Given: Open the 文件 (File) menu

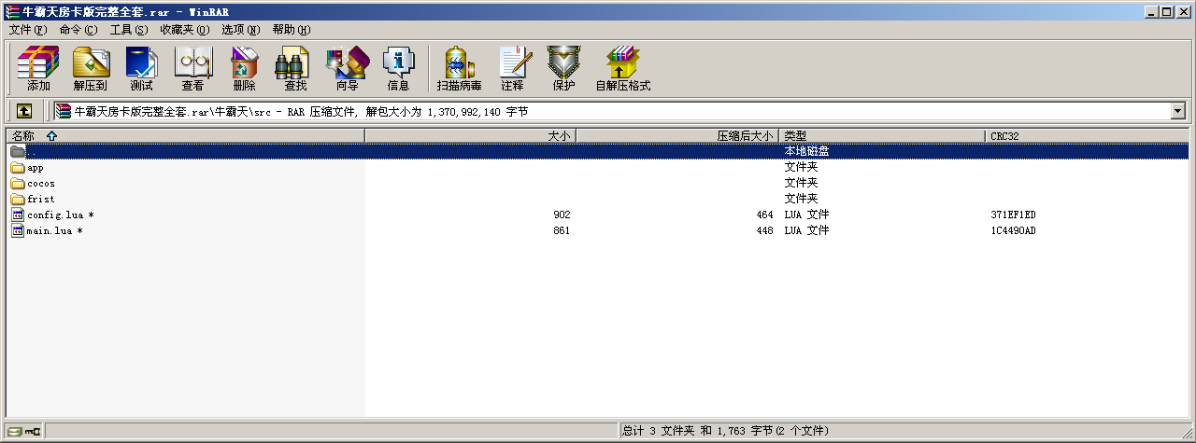Looking at the screenshot, I should (27, 30).
